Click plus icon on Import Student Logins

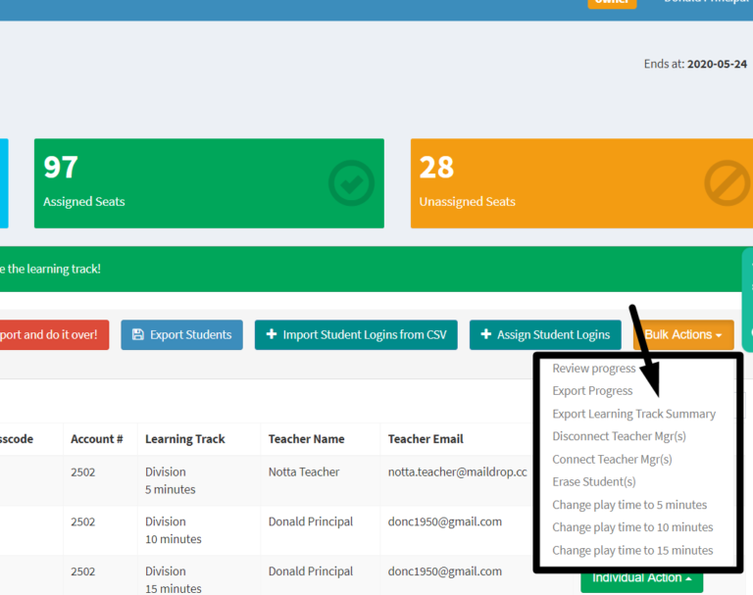point(271,335)
